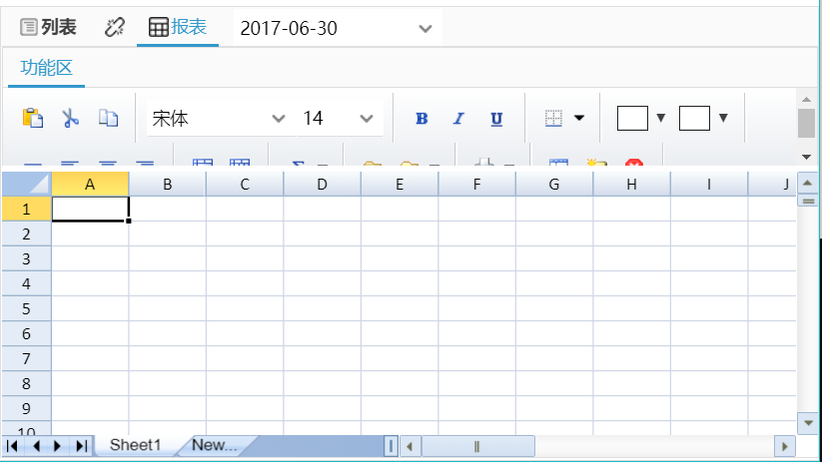Click the second color swatch box
Viewport: 822px width, 462px height.
pyautogui.click(x=694, y=118)
